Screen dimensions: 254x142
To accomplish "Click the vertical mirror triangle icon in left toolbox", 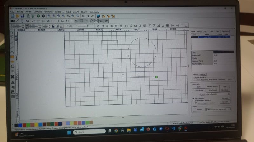I will [13, 82].
